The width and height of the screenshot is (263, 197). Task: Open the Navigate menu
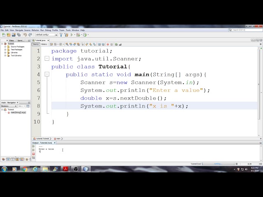tap(19, 30)
